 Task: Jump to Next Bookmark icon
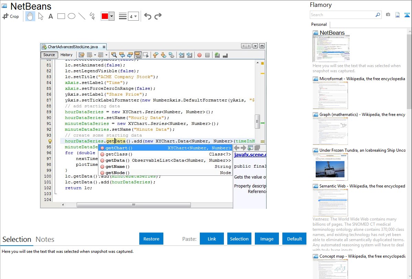click(x=163, y=55)
